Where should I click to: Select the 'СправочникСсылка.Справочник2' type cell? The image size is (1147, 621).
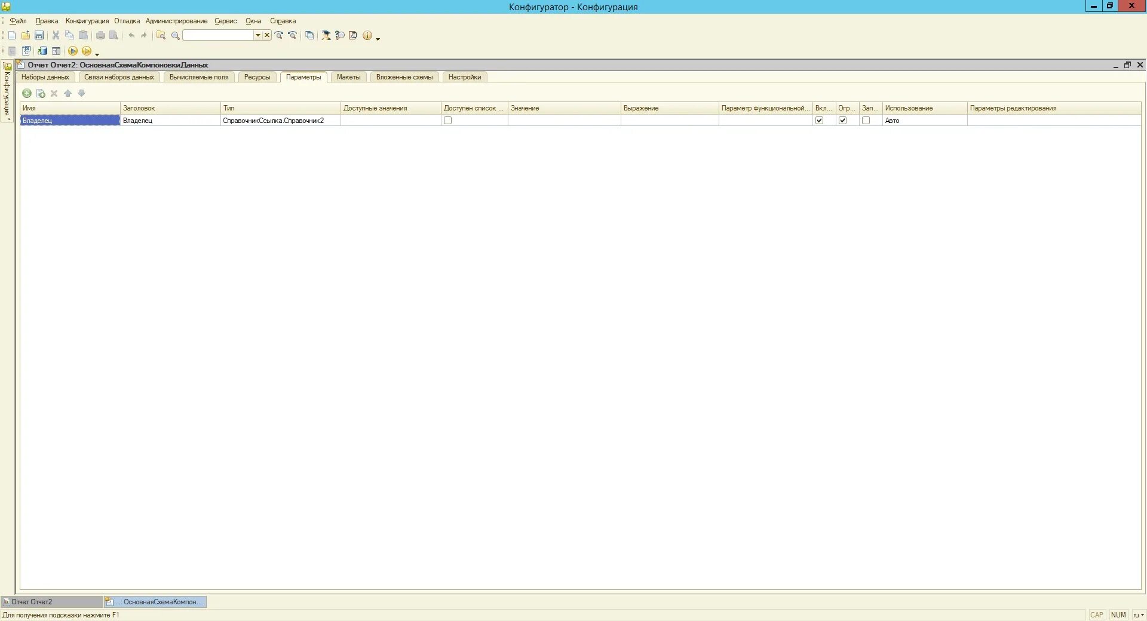[281, 121]
